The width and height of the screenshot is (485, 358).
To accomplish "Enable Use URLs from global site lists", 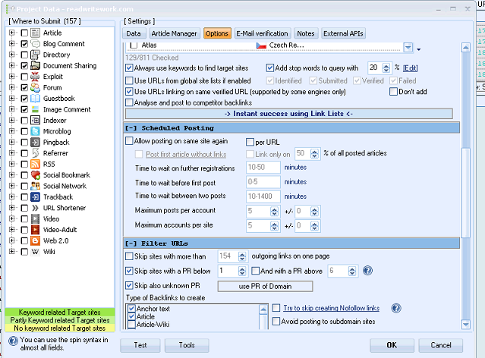I will pyautogui.click(x=129, y=80).
